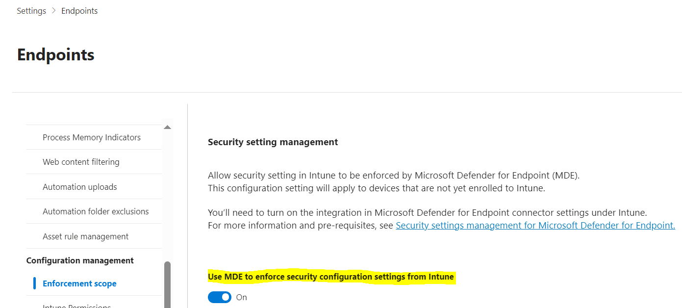Click the "Configuration management" section header
Screen dimensions: 682x308
(x=80, y=260)
